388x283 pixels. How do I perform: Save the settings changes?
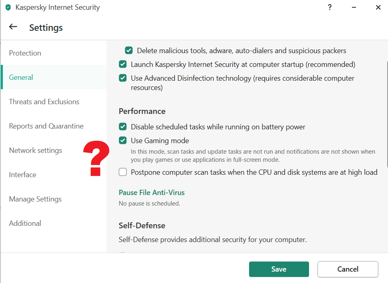(x=279, y=269)
